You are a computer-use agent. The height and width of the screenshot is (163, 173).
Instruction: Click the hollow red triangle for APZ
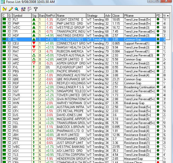click(34, 63)
